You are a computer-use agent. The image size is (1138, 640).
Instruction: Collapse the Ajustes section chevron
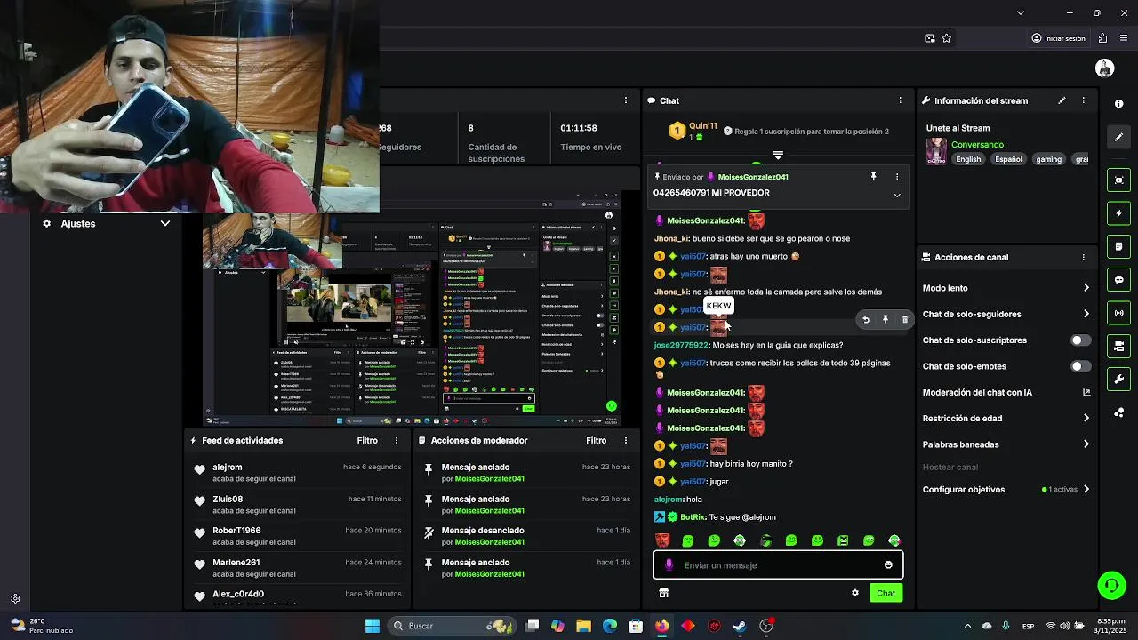pyautogui.click(x=165, y=224)
